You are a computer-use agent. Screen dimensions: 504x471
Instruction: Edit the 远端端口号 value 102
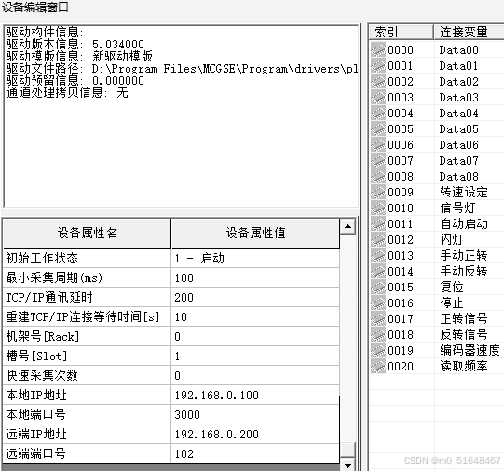255,453
